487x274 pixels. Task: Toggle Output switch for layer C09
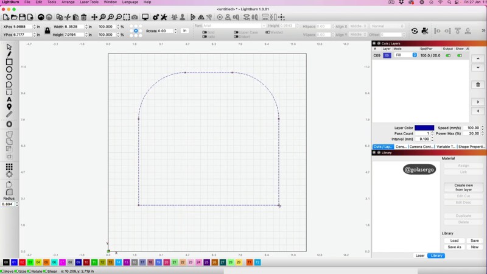448,55
